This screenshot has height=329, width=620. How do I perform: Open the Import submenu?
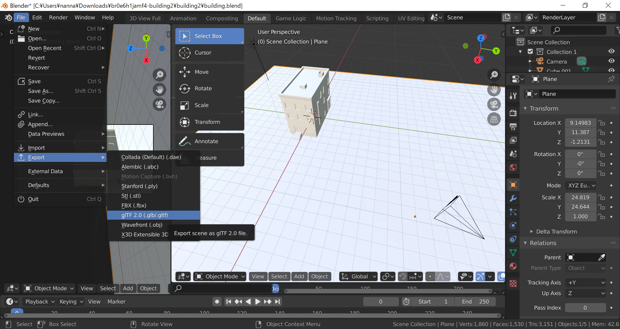click(x=61, y=148)
